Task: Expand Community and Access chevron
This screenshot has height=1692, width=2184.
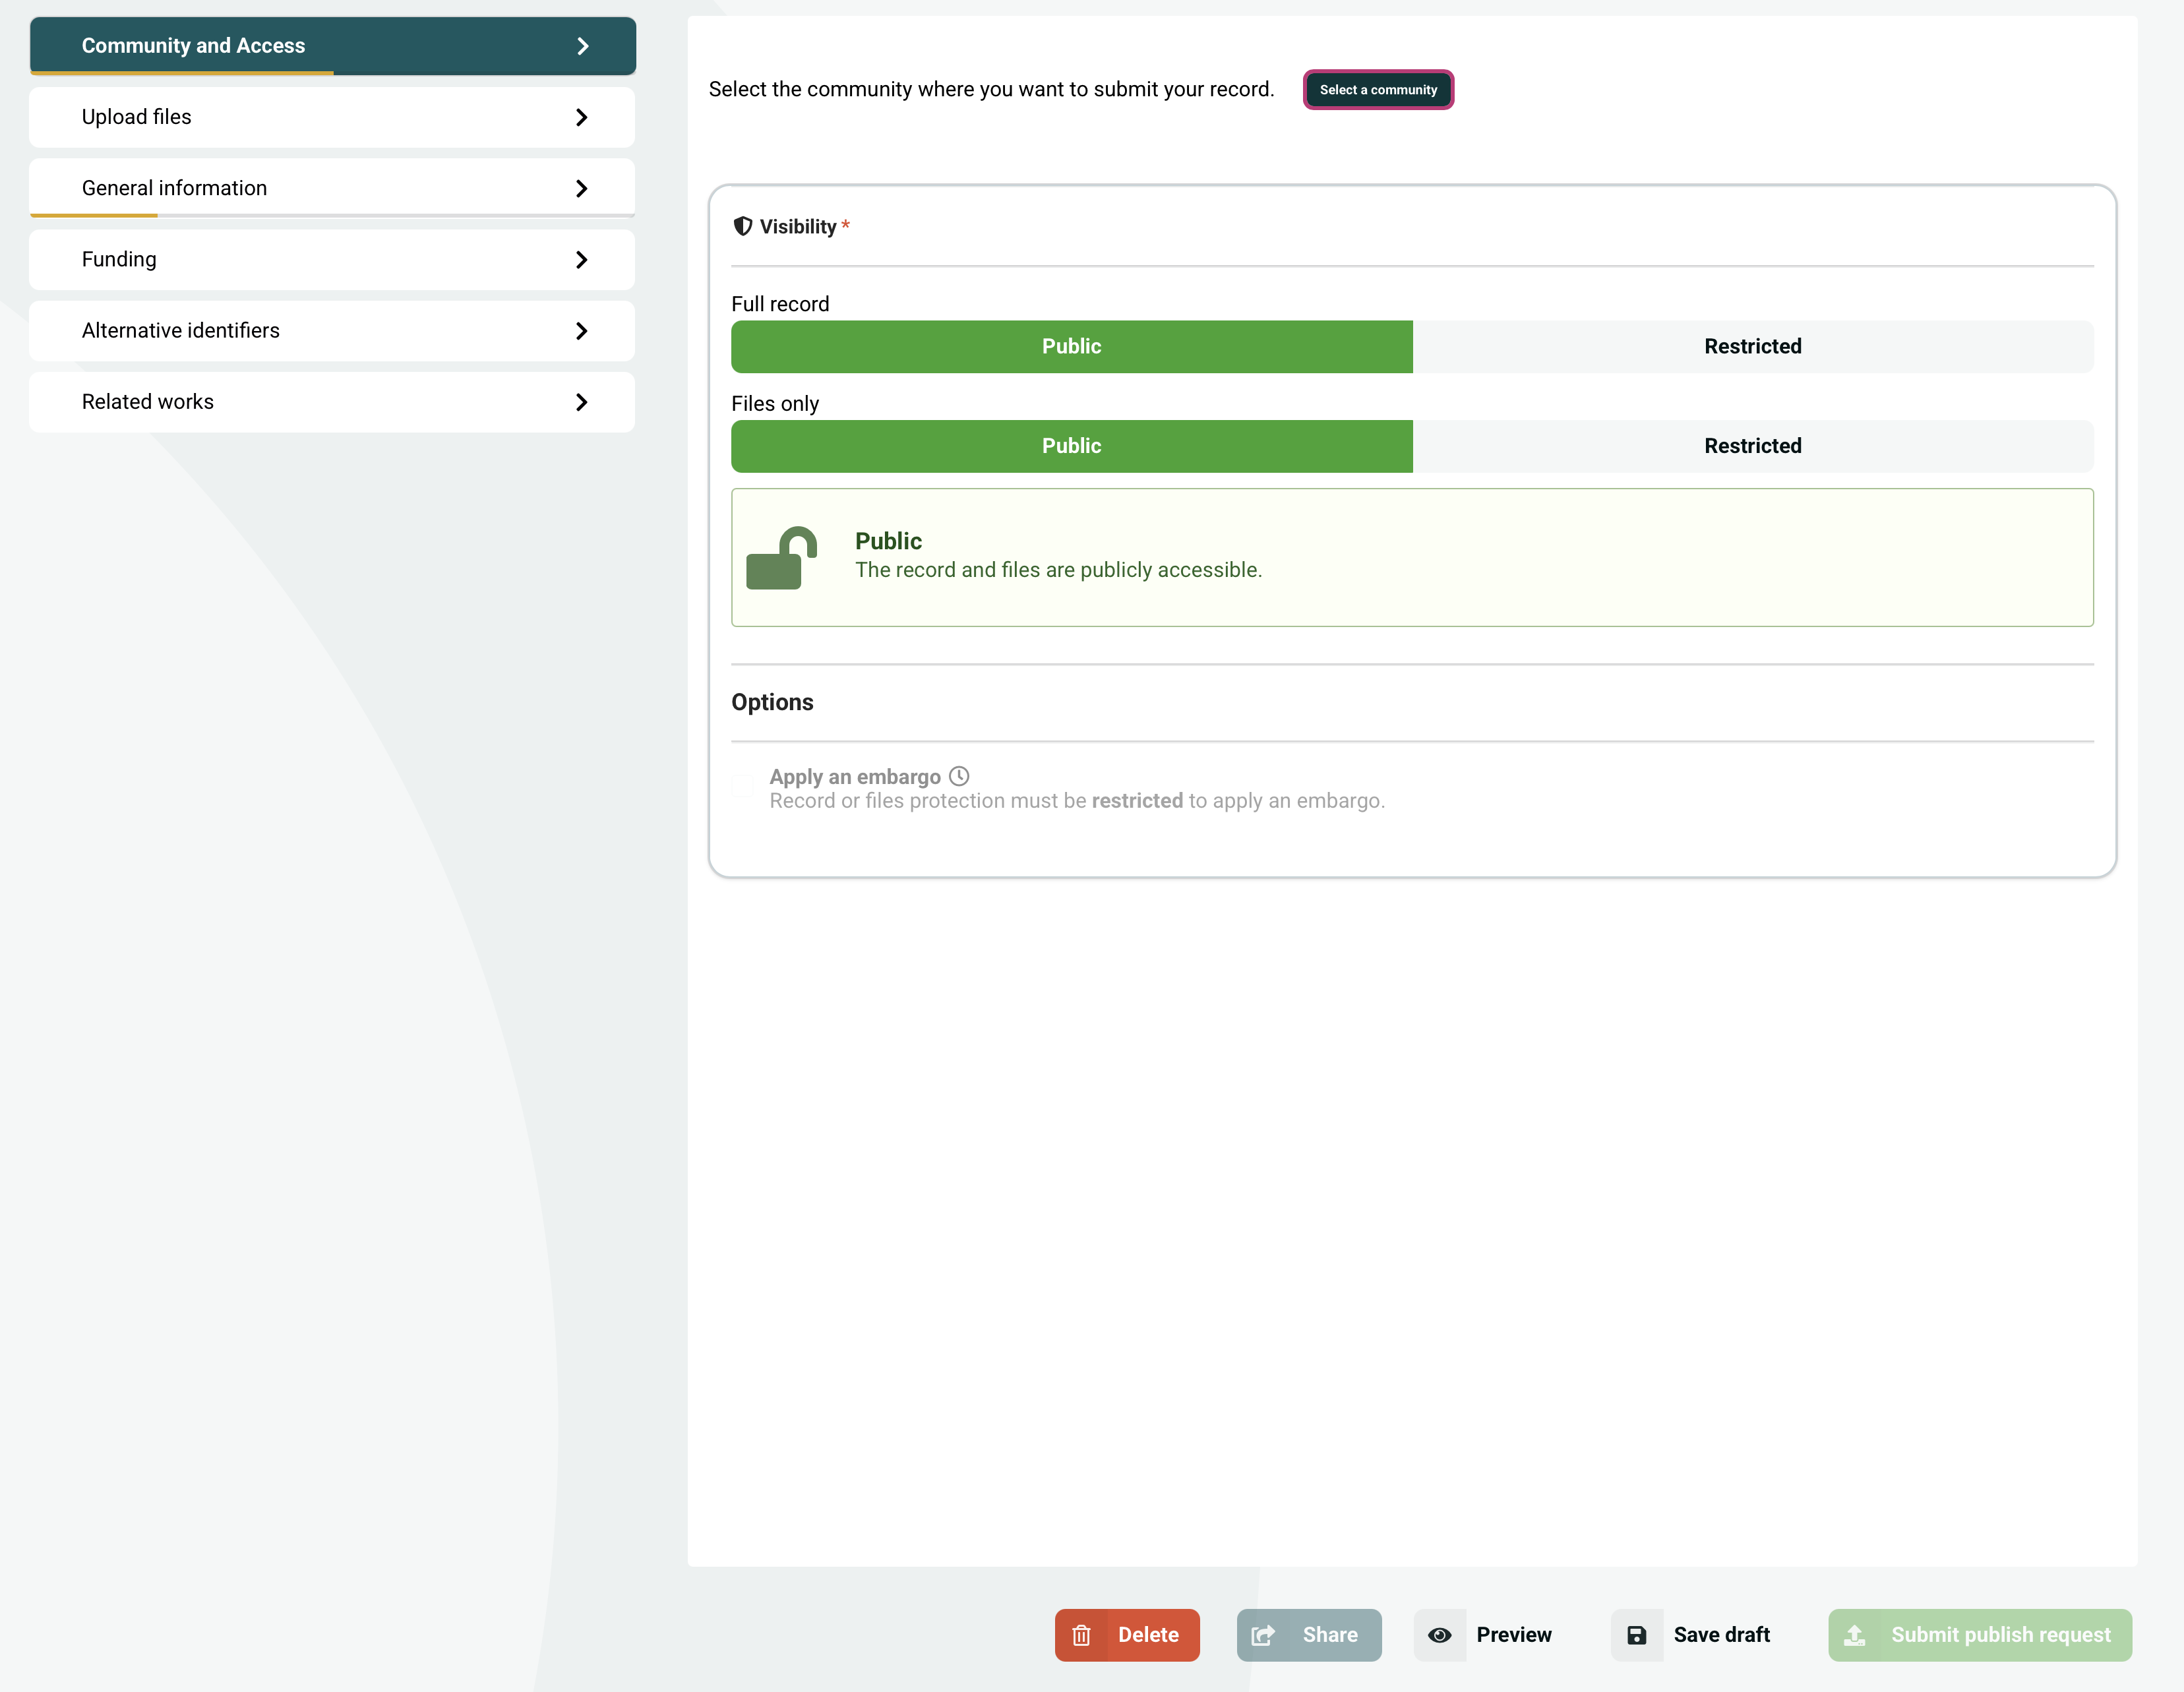Action: 583,46
